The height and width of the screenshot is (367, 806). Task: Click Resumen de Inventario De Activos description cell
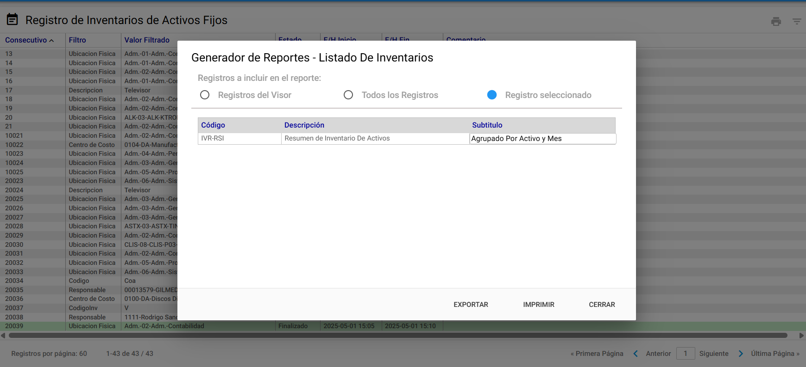click(375, 138)
